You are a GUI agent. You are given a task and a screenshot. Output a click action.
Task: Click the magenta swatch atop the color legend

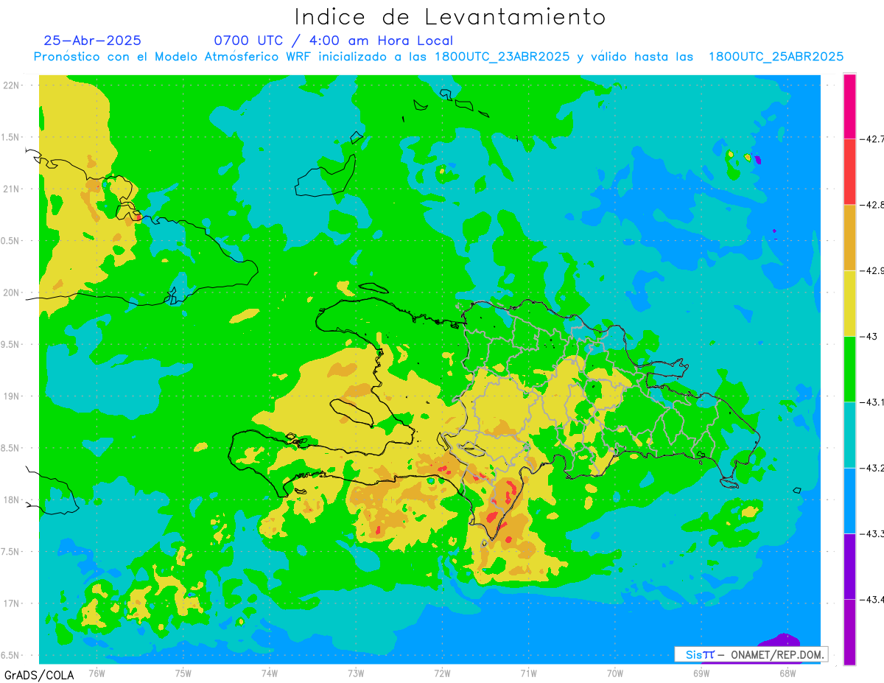point(849,105)
